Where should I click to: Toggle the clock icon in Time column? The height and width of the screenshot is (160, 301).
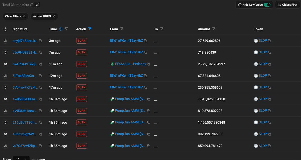pos(61,29)
